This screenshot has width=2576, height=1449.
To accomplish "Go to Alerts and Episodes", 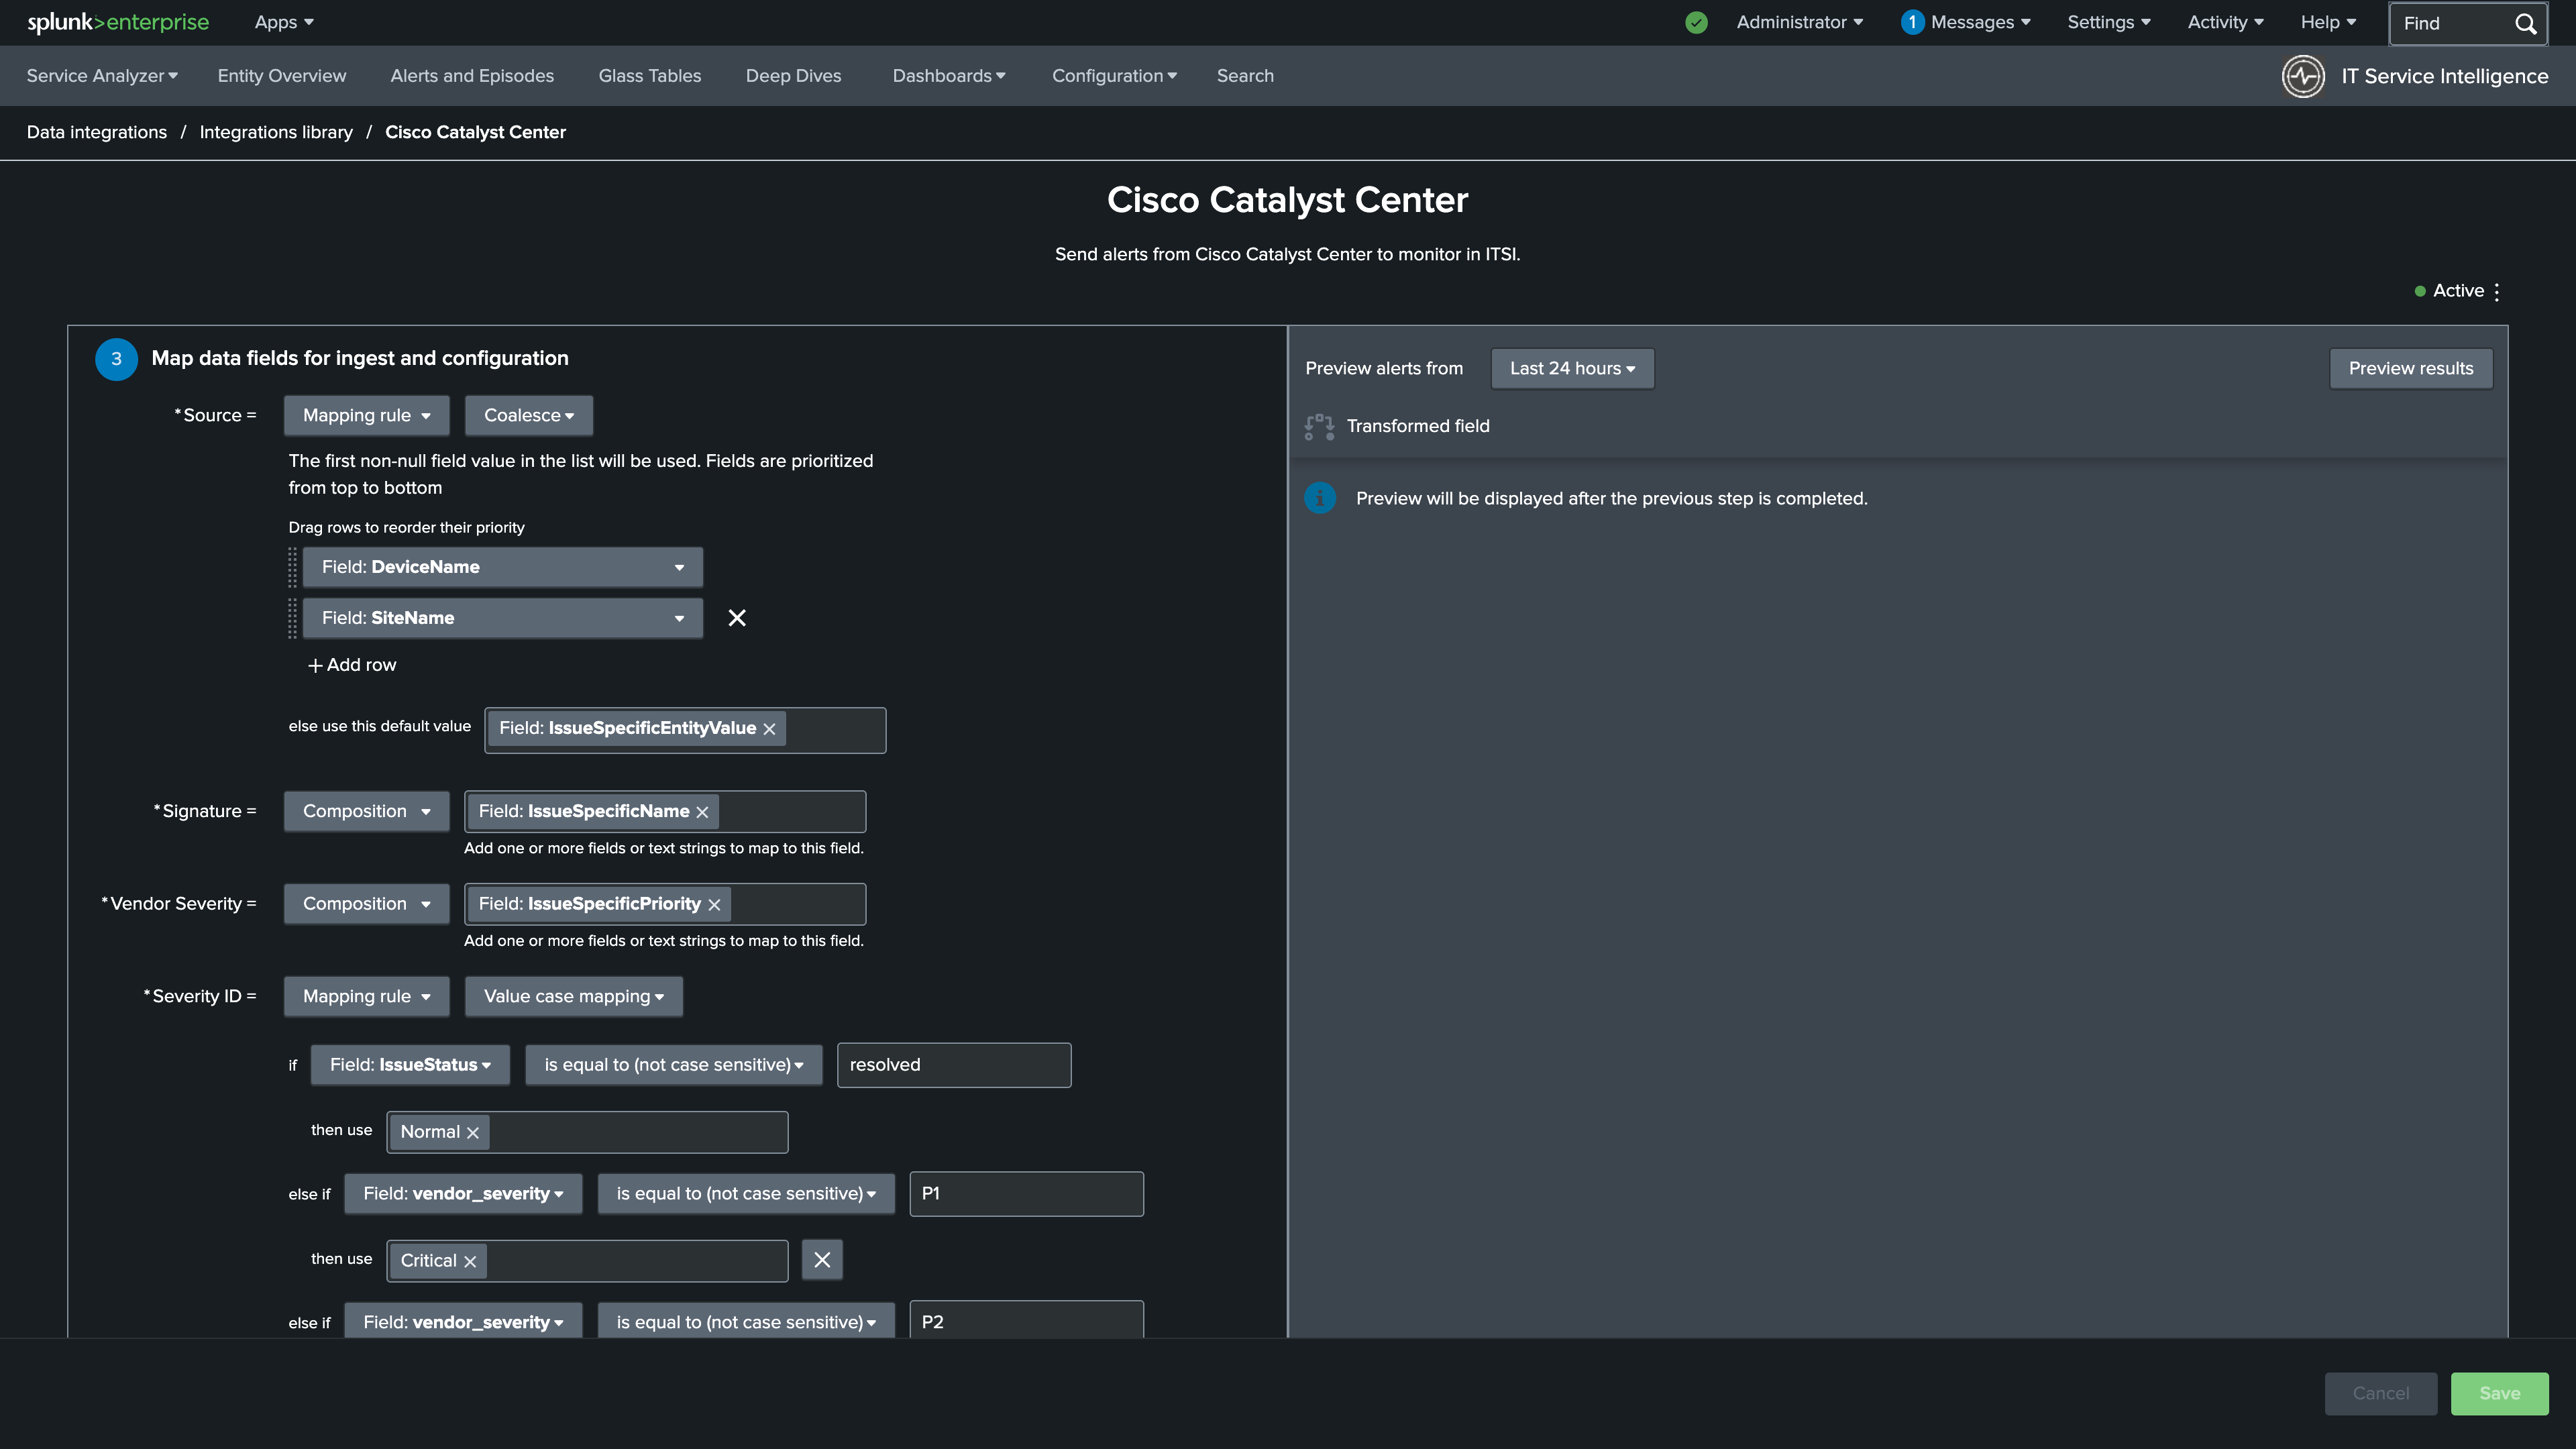I will tap(472, 76).
